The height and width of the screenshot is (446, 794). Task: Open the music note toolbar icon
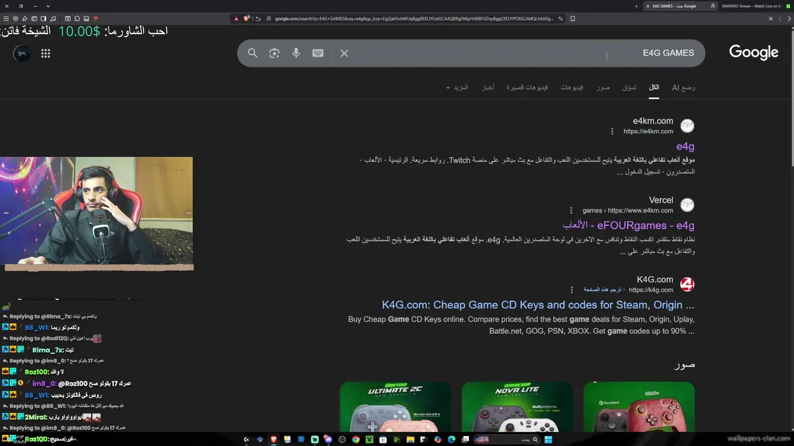tap(53, 19)
